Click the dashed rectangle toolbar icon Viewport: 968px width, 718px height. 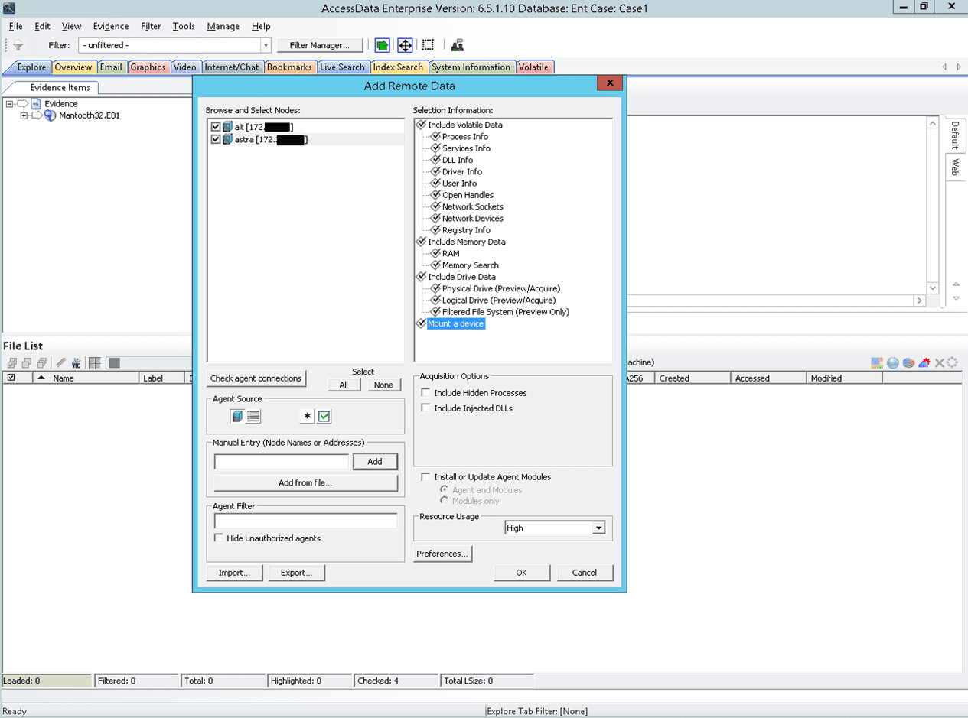point(429,45)
